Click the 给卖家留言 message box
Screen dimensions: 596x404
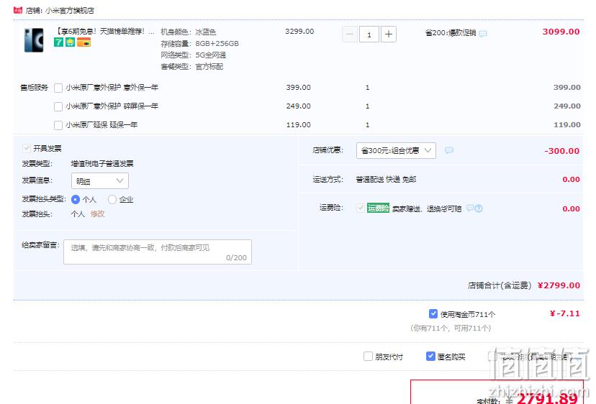point(158,252)
